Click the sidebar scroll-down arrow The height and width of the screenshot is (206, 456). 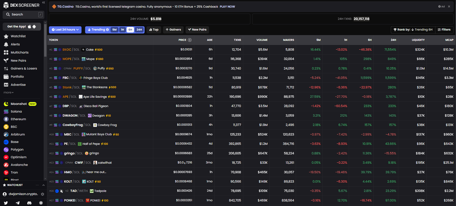click(x=45, y=179)
